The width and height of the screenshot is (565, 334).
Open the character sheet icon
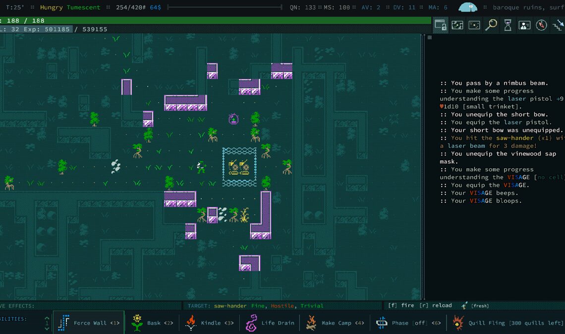tap(524, 25)
